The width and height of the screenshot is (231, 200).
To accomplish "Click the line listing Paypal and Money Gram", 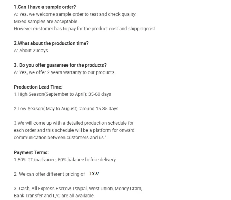I will 78,189.
